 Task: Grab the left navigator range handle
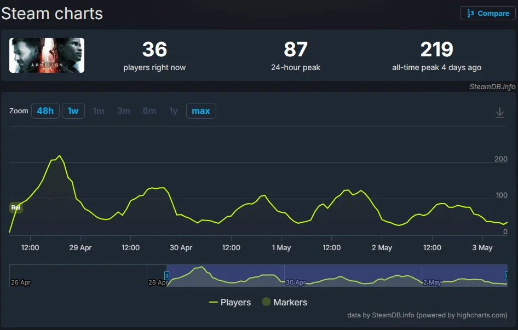click(167, 275)
